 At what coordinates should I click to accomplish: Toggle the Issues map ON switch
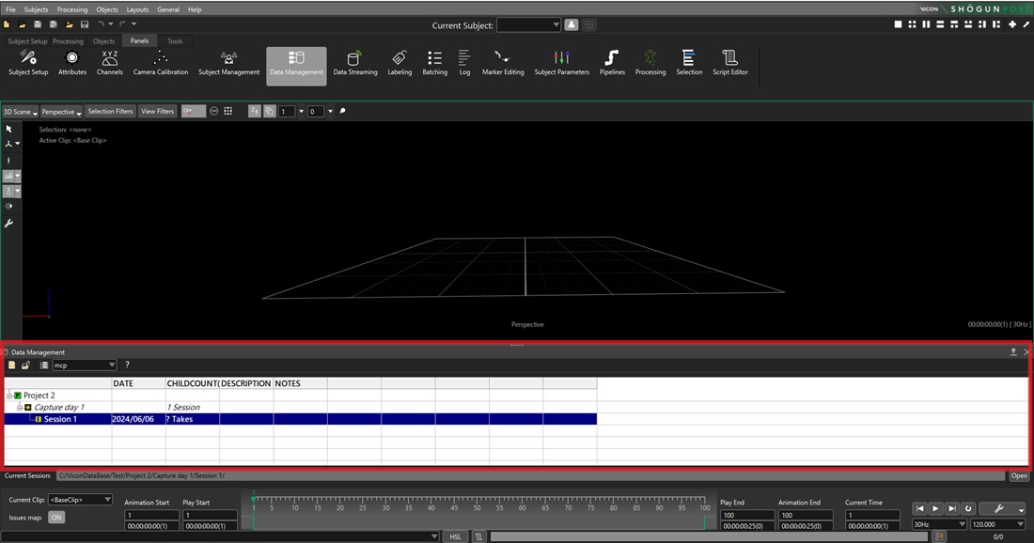coord(56,518)
